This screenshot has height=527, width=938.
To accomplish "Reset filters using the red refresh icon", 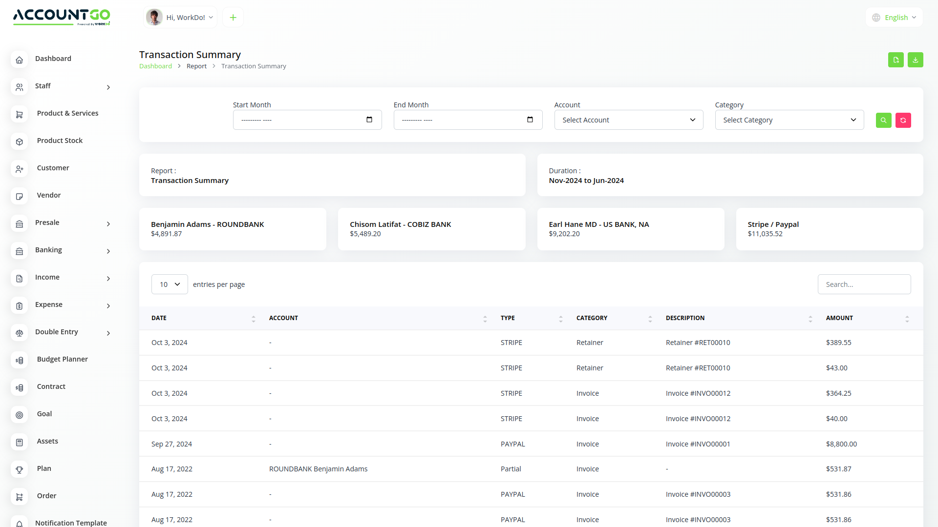I will point(903,120).
